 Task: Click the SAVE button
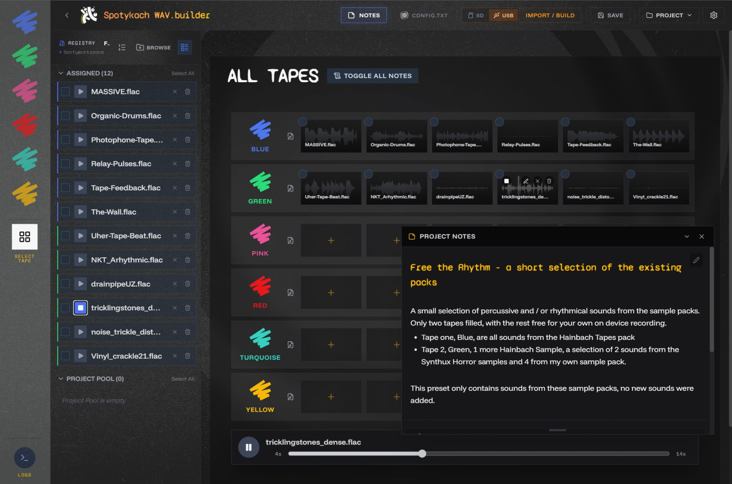click(610, 15)
